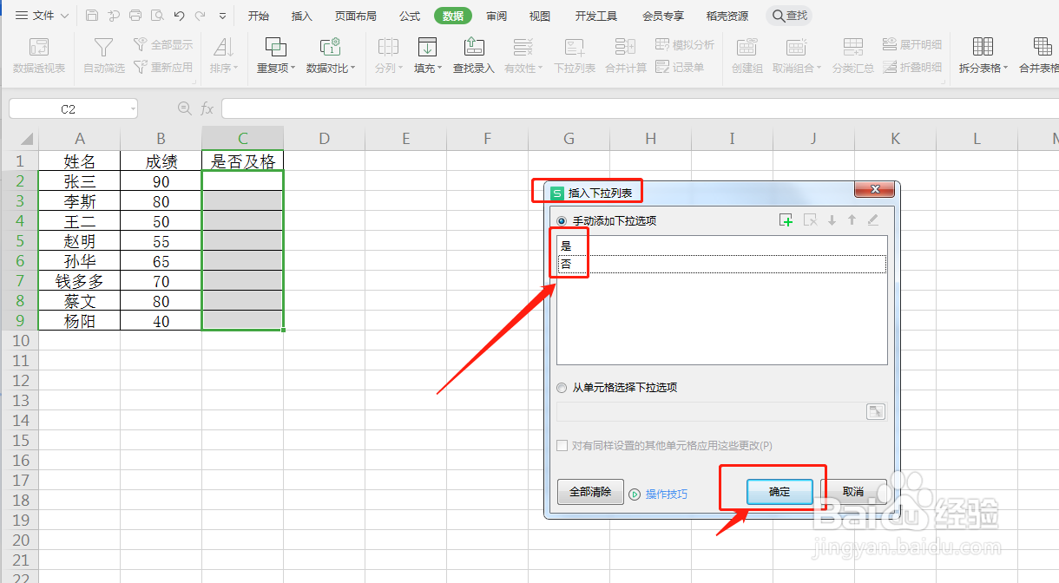Switch to the 插入 tab
Image resolution: width=1059 pixels, height=583 pixels.
[302, 16]
